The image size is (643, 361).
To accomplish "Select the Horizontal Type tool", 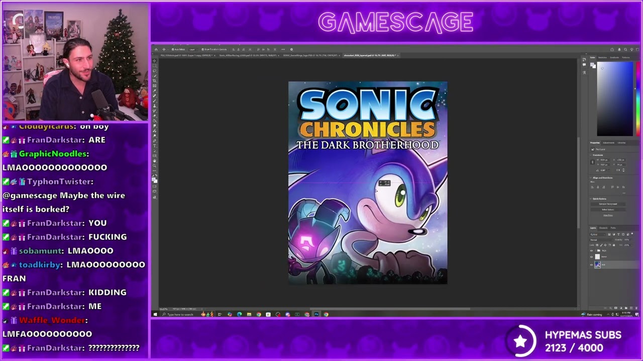I will (154, 146).
